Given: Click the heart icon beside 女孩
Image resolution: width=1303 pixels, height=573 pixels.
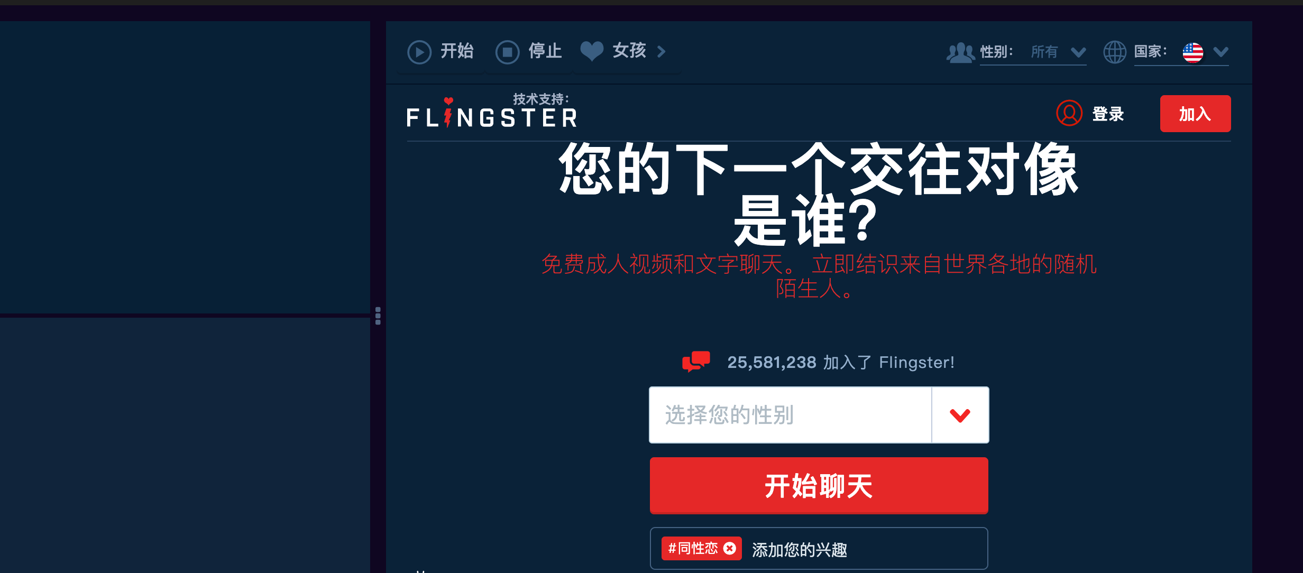Looking at the screenshot, I should click(x=592, y=51).
